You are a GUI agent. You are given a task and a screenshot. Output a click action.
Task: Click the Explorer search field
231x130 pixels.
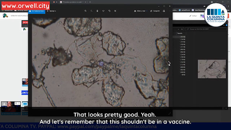(x=206, y=29)
